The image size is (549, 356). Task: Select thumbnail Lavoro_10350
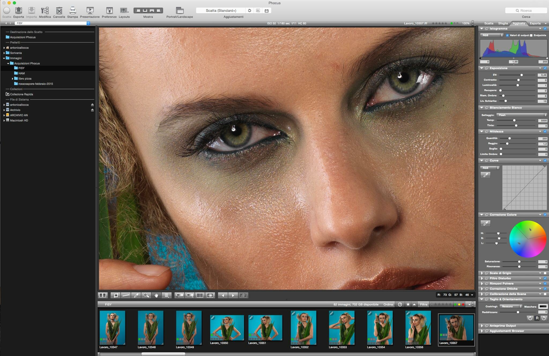point(227,328)
